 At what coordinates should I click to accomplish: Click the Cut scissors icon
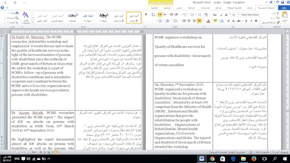tap(278, 13)
